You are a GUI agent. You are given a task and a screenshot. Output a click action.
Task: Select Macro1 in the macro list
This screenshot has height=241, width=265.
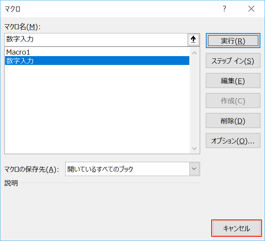click(97, 52)
